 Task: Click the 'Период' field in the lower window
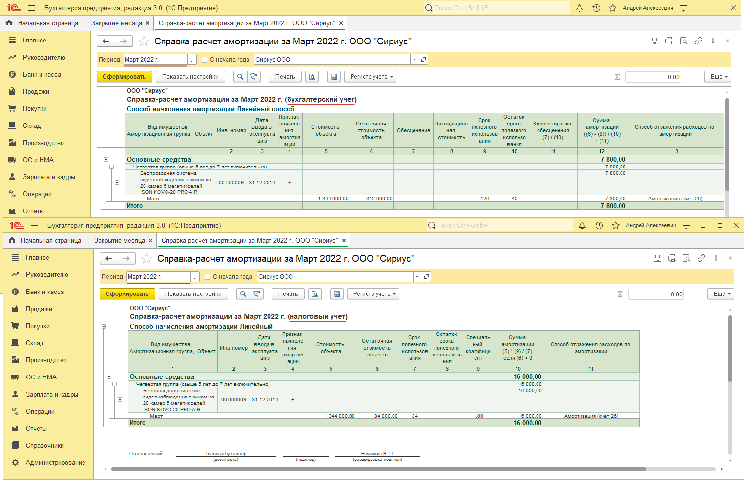[158, 277]
